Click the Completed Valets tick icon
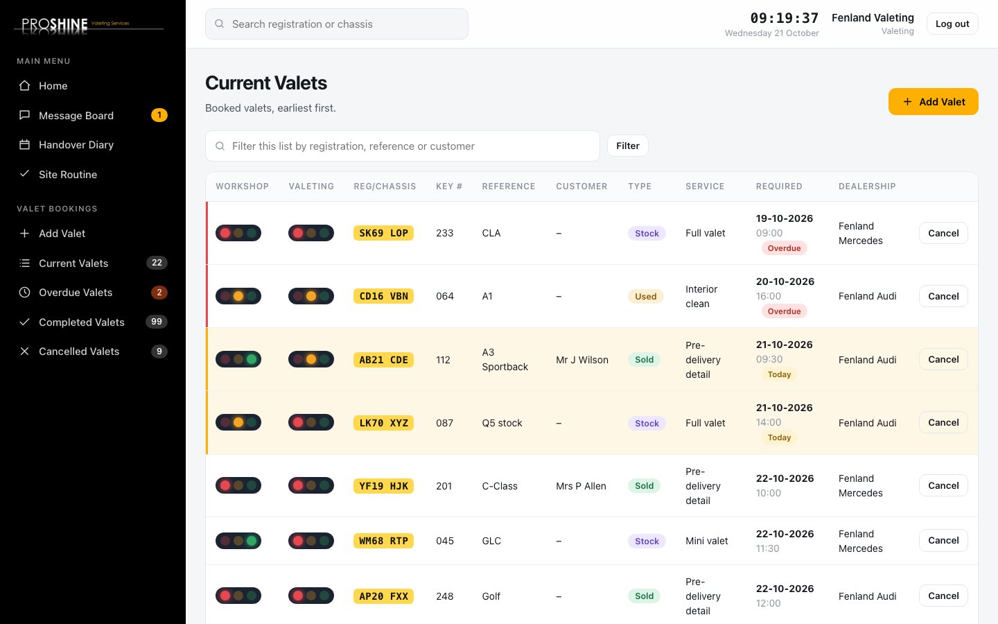The width and height of the screenshot is (998, 624). (24, 322)
